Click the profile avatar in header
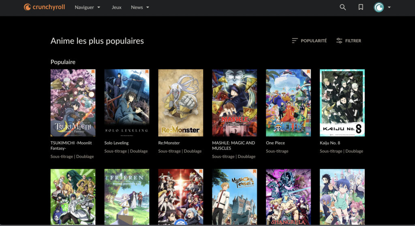415x226 pixels. pyautogui.click(x=379, y=7)
